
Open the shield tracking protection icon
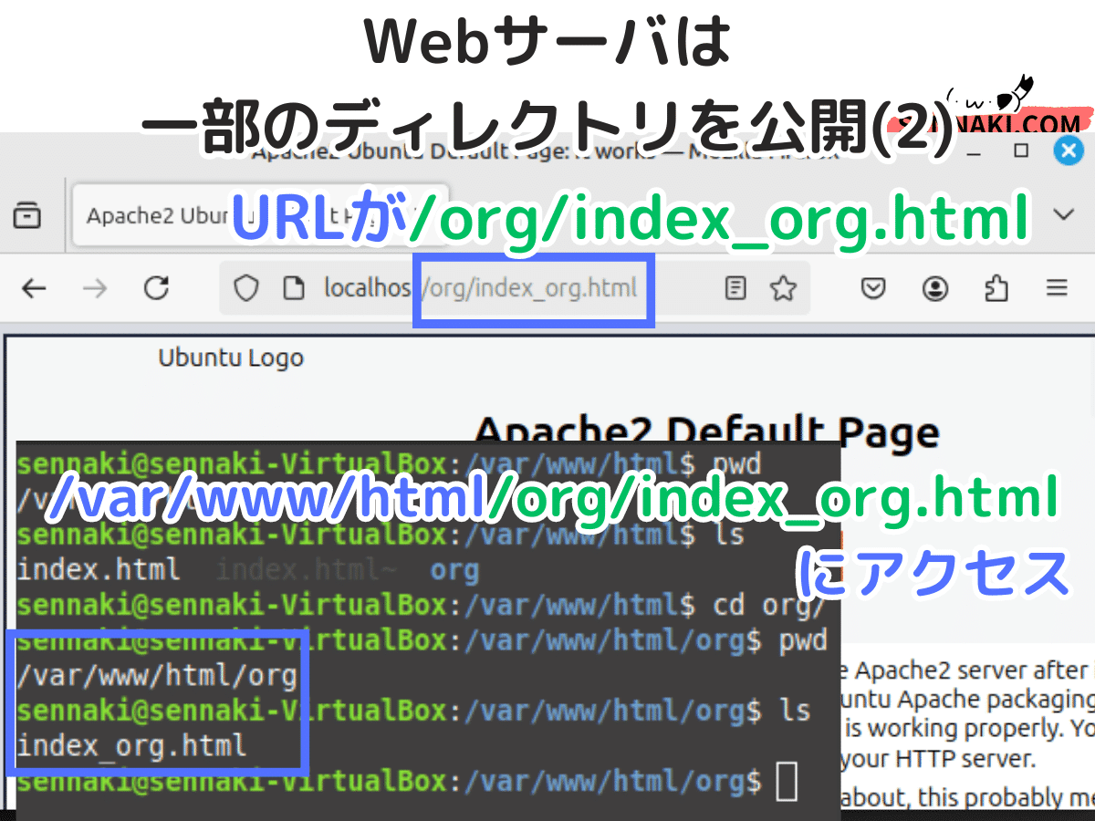247,289
